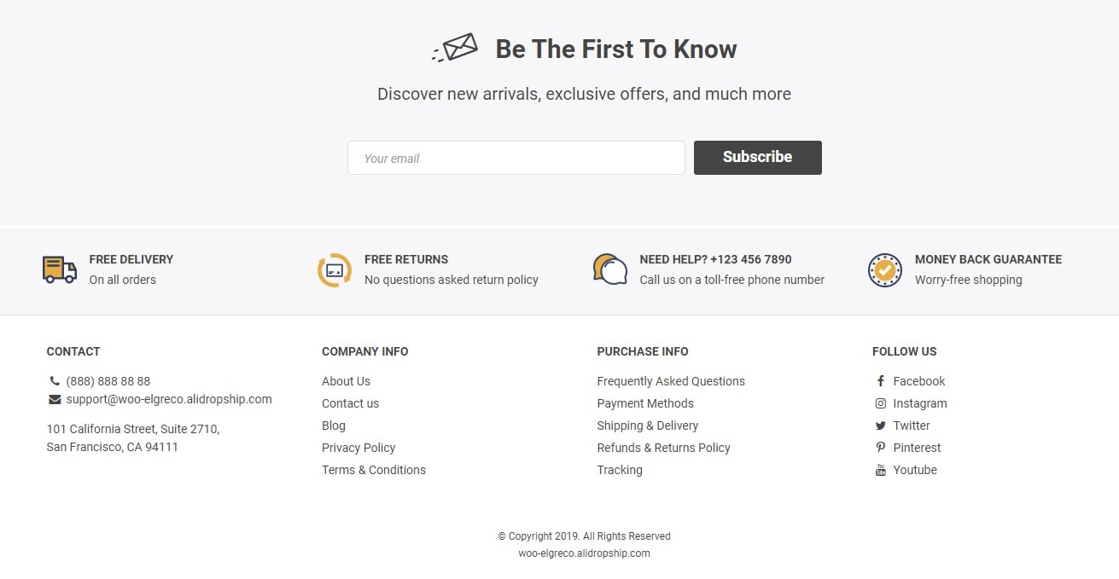Click the Tracking link

coord(620,470)
